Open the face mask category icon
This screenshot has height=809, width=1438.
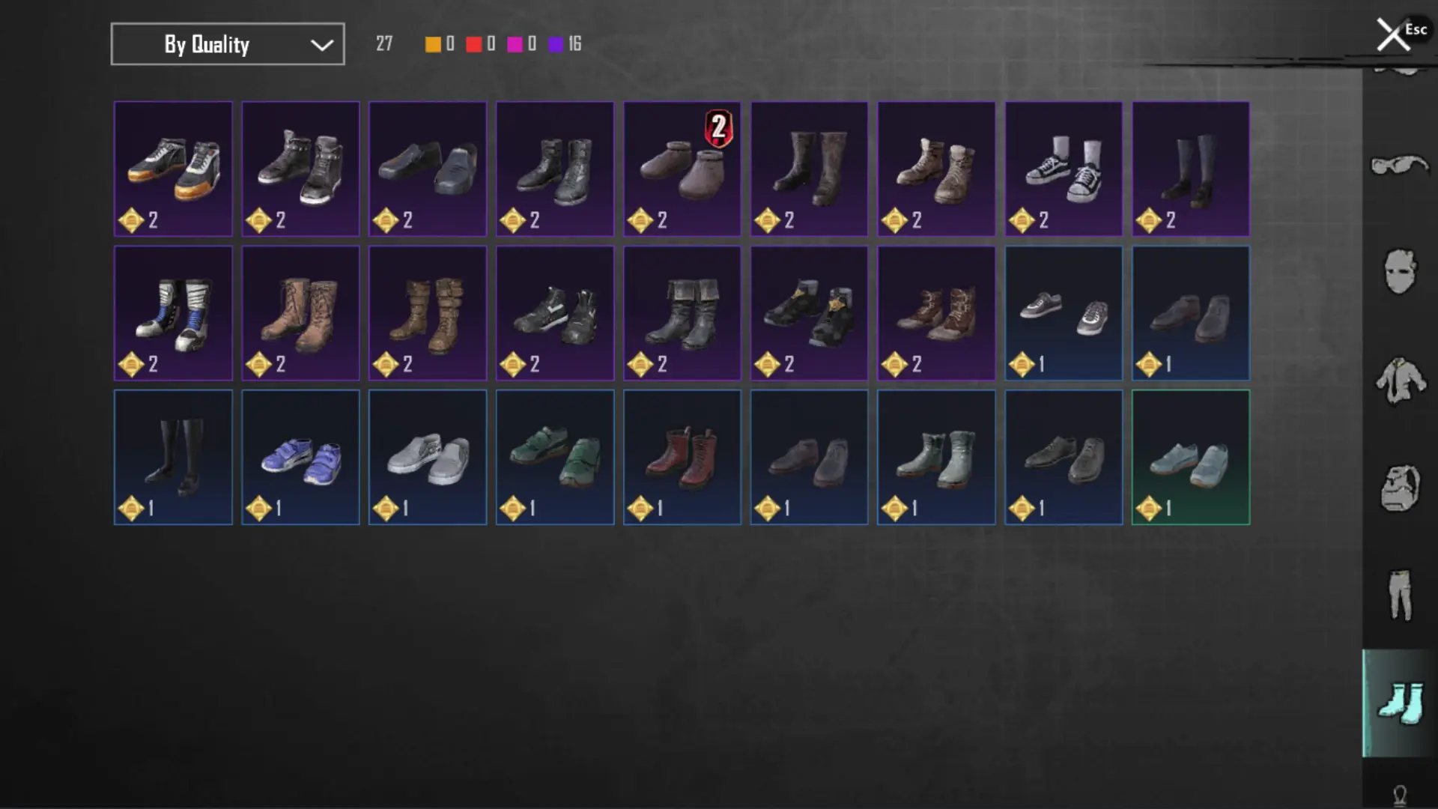[x=1399, y=271]
